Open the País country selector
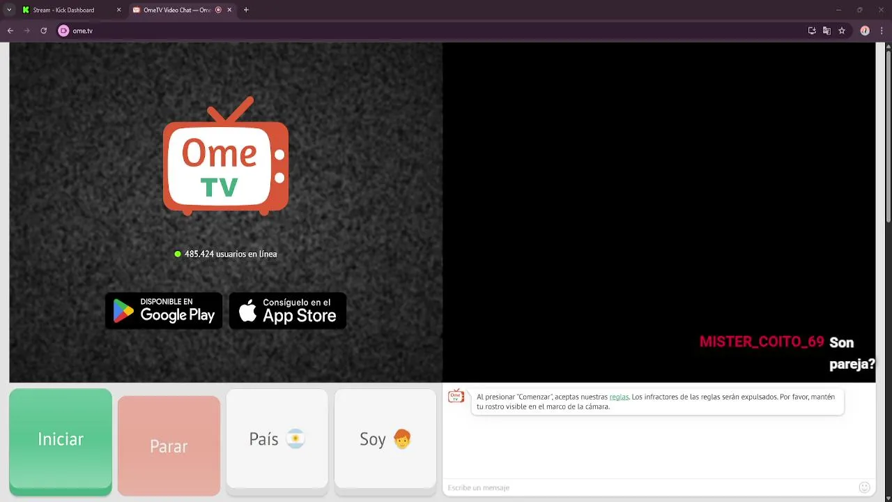This screenshot has width=892, height=502. coord(277,439)
